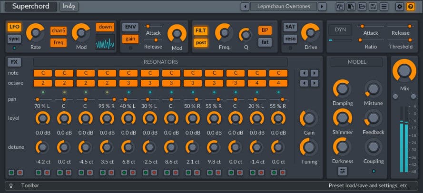Click the RESONATORS header bar
The width and height of the screenshot is (423, 193).
tap(160, 62)
